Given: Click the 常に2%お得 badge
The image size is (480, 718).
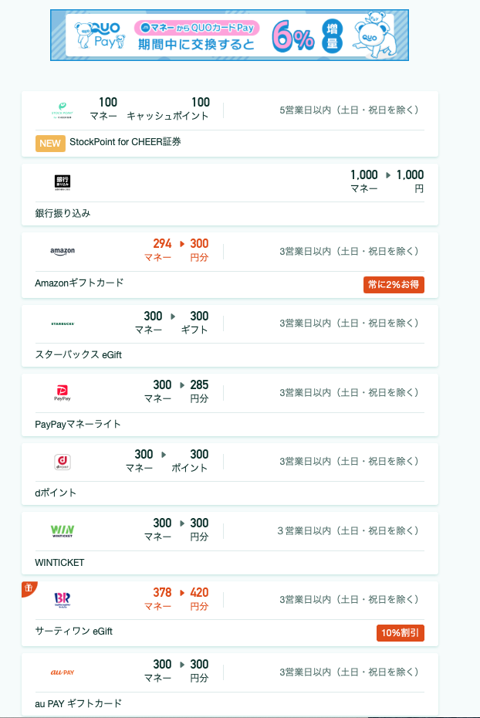Looking at the screenshot, I should 394,284.
